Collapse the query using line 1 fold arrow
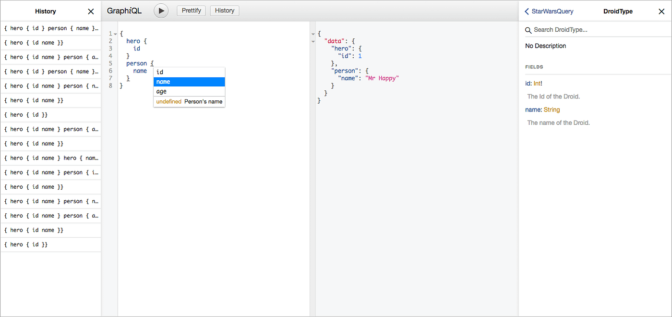 [115, 33]
